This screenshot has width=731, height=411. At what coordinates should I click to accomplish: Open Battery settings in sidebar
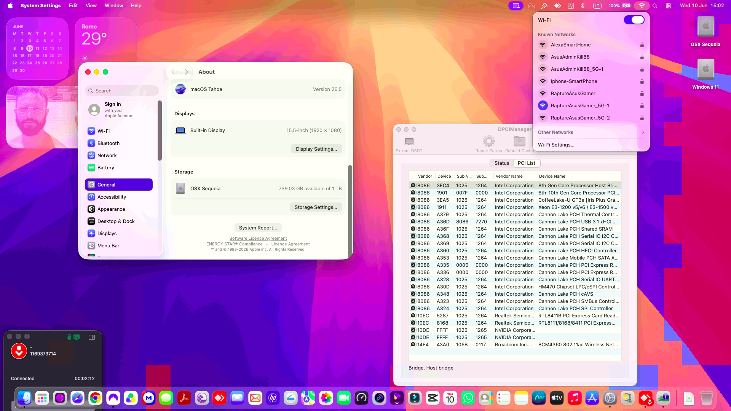click(119, 167)
